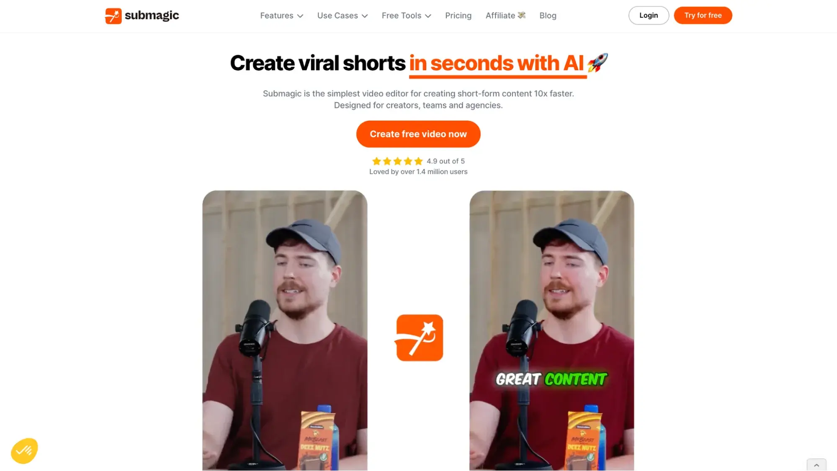Click the Create free video now button
This screenshot has height=471, width=837.
click(418, 134)
